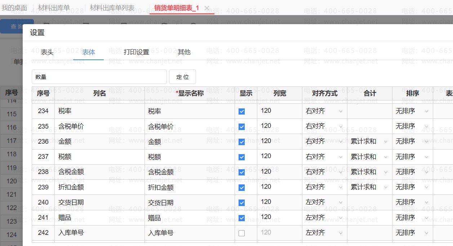Click the search field containing 数量
Viewport: 453px width, 246px height.
click(x=99, y=77)
